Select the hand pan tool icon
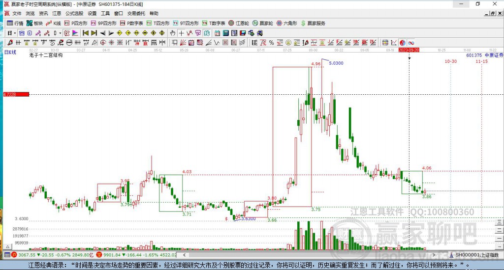The width and height of the screenshot is (504, 270). [172, 33]
